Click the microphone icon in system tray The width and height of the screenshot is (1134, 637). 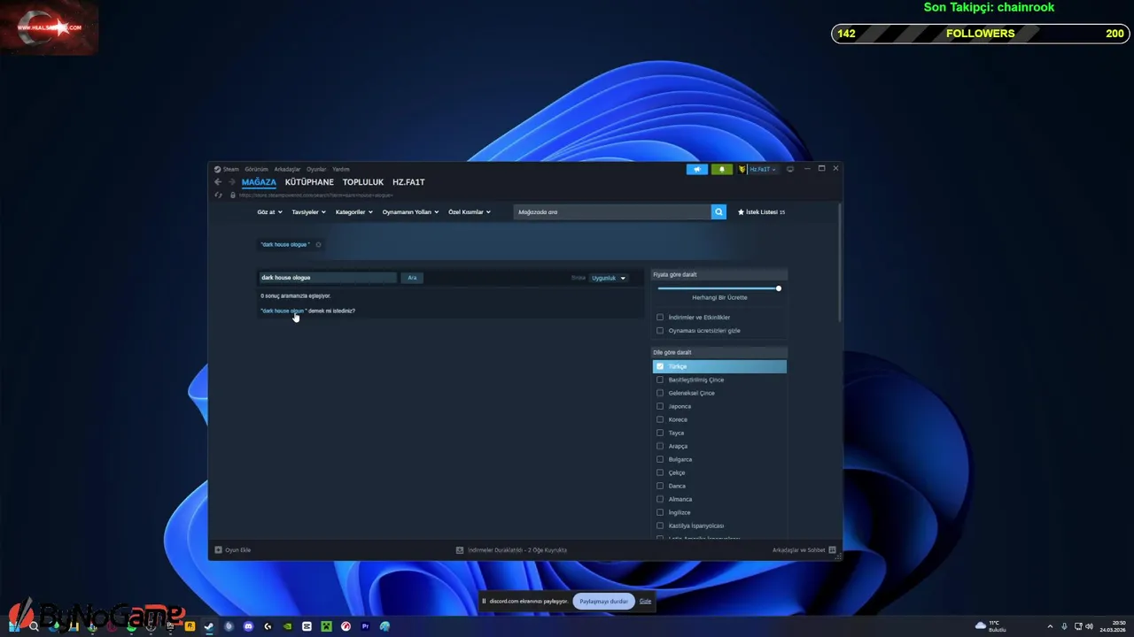1064,626
